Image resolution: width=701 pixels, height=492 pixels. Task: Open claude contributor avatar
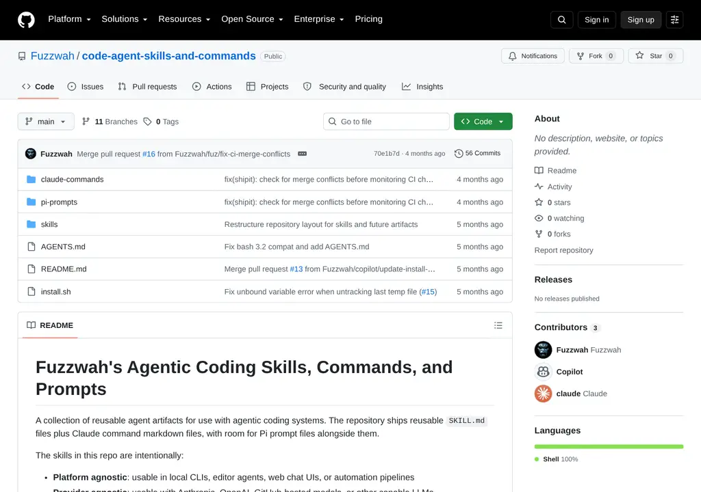click(x=543, y=394)
